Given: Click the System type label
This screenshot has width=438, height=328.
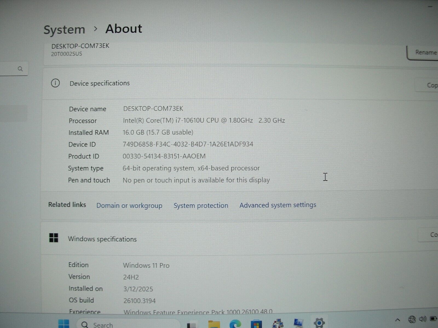Looking at the screenshot, I should click(86, 168).
